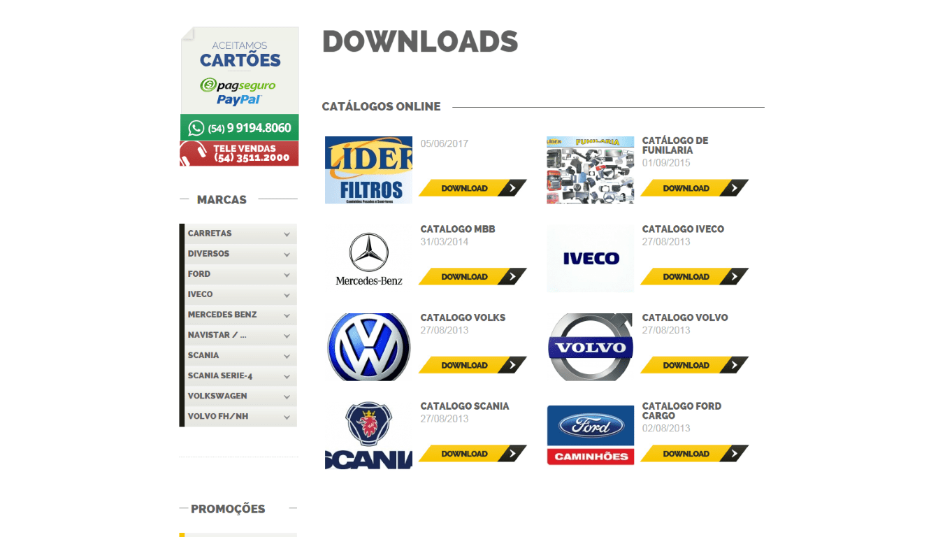Expand the Ford brand chevron
This screenshot has height=537, width=938.
[287, 275]
